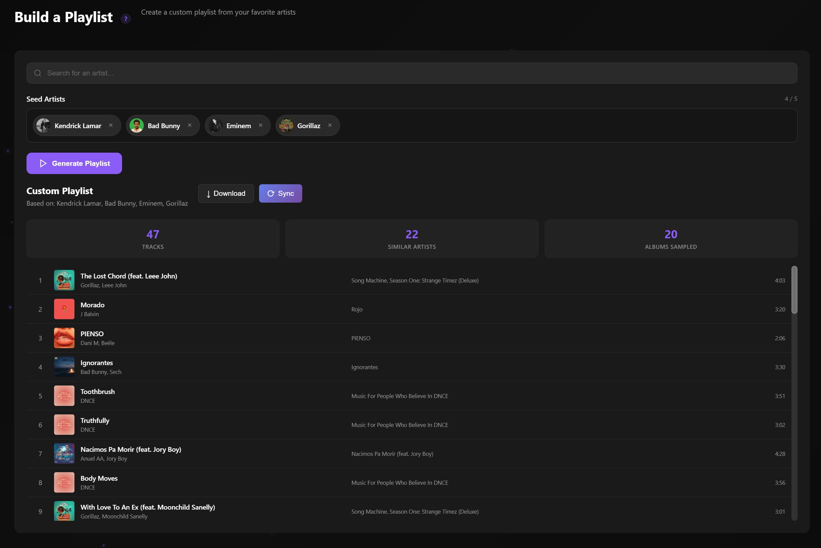Click the search magnifier icon

tap(38, 73)
